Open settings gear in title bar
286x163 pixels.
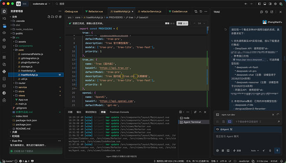(275, 4)
